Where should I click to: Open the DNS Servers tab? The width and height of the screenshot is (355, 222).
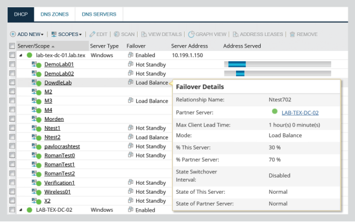click(x=99, y=14)
